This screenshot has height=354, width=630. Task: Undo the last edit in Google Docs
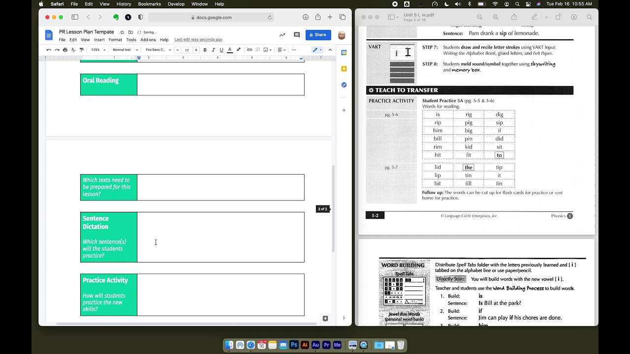coord(49,50)
